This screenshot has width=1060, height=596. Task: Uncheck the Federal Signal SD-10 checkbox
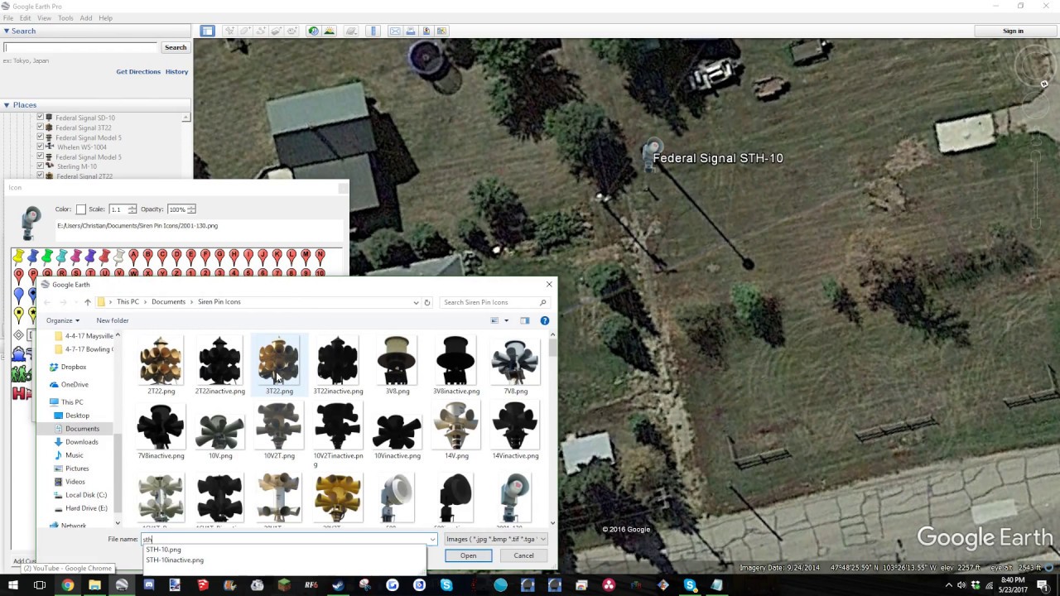tap(40, 118)
